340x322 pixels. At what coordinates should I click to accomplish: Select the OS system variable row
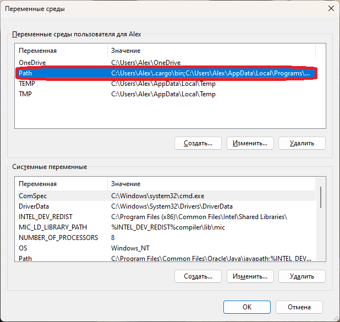click(x=166, y=248)
